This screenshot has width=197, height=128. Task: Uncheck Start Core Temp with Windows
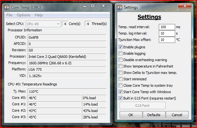point(120,92)
